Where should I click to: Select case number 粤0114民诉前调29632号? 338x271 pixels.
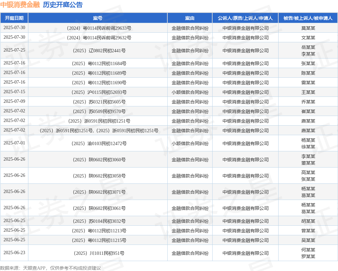tap(99, 38)
